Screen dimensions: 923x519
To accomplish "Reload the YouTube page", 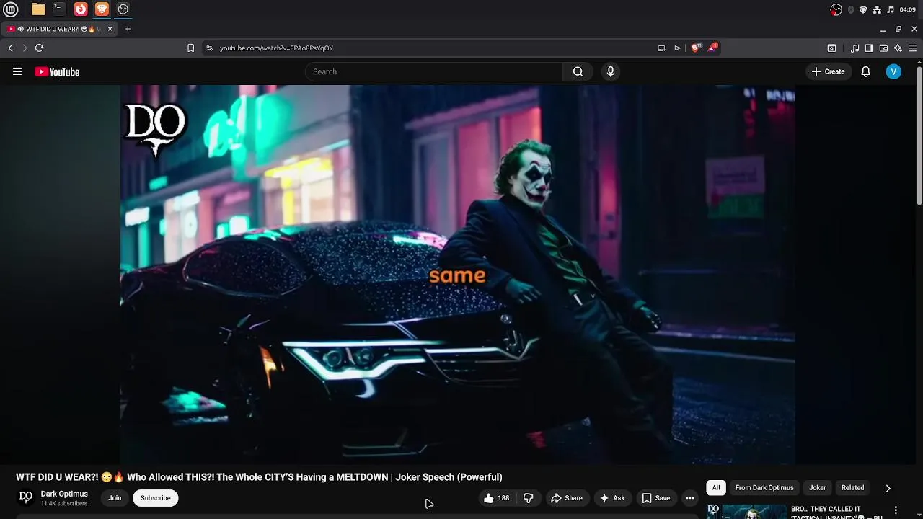I will [x=39, y=48].
